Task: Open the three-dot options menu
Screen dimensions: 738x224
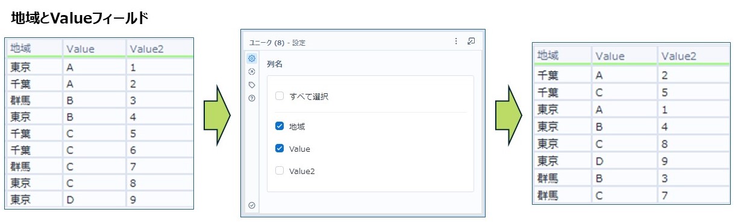Action: pos(455,42)
